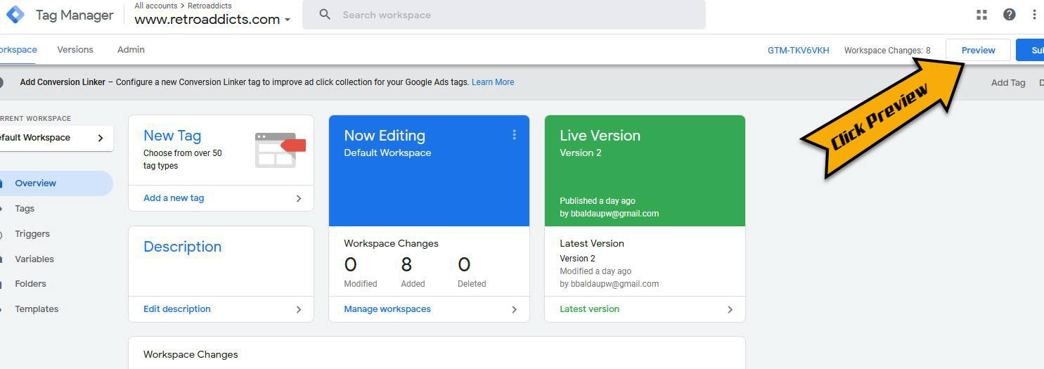This screenshot has width=1044, height=369.
Task: Click the Preview button
Action: tap(978, 50)
